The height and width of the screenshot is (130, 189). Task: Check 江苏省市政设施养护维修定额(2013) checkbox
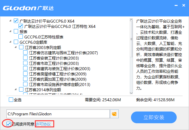tap(25, 84)
